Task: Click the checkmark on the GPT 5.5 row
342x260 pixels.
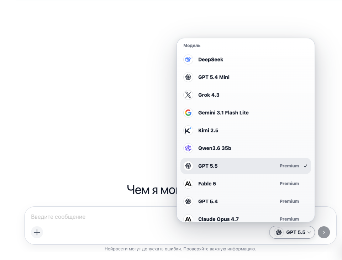Action: (x=305, y=166)
